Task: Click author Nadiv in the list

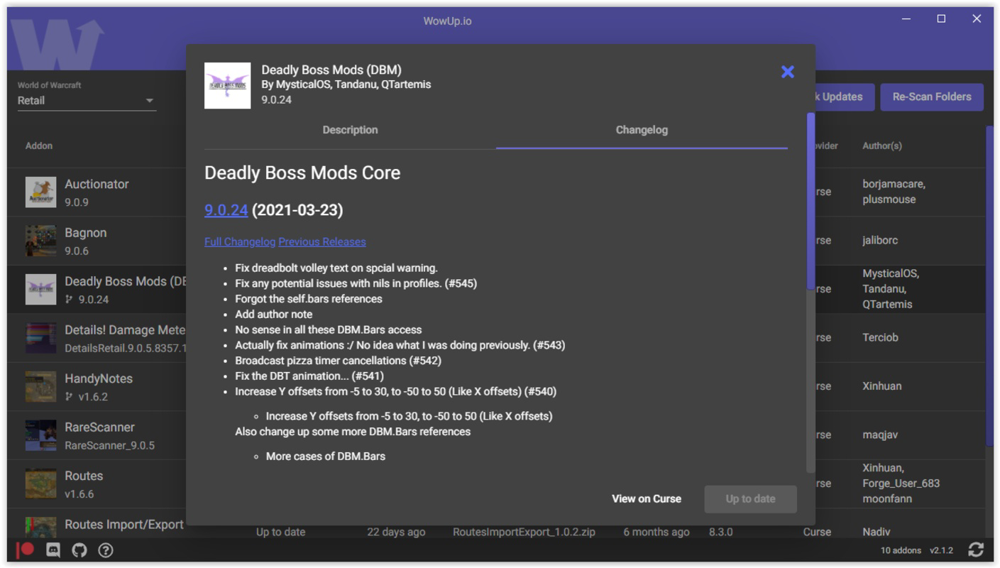Action: click(x=877, y=532)
